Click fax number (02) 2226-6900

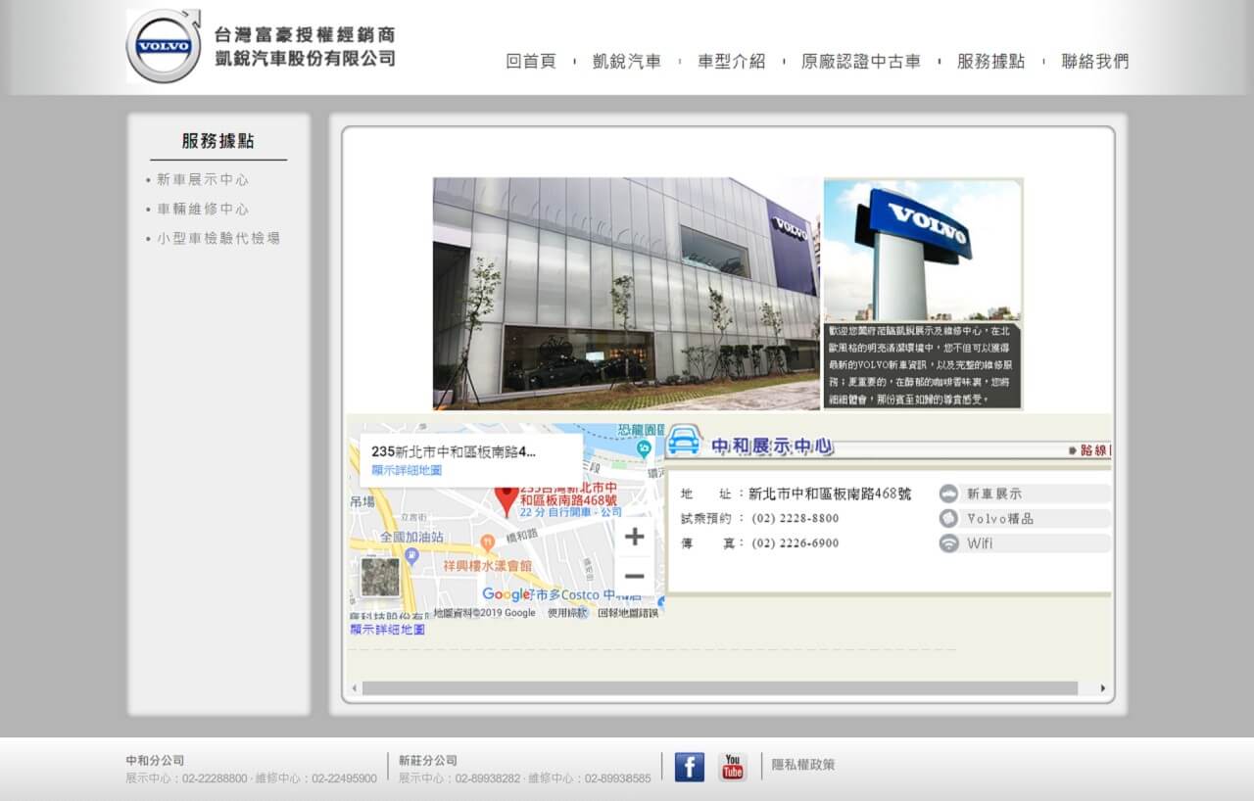[x=796, y=543]
